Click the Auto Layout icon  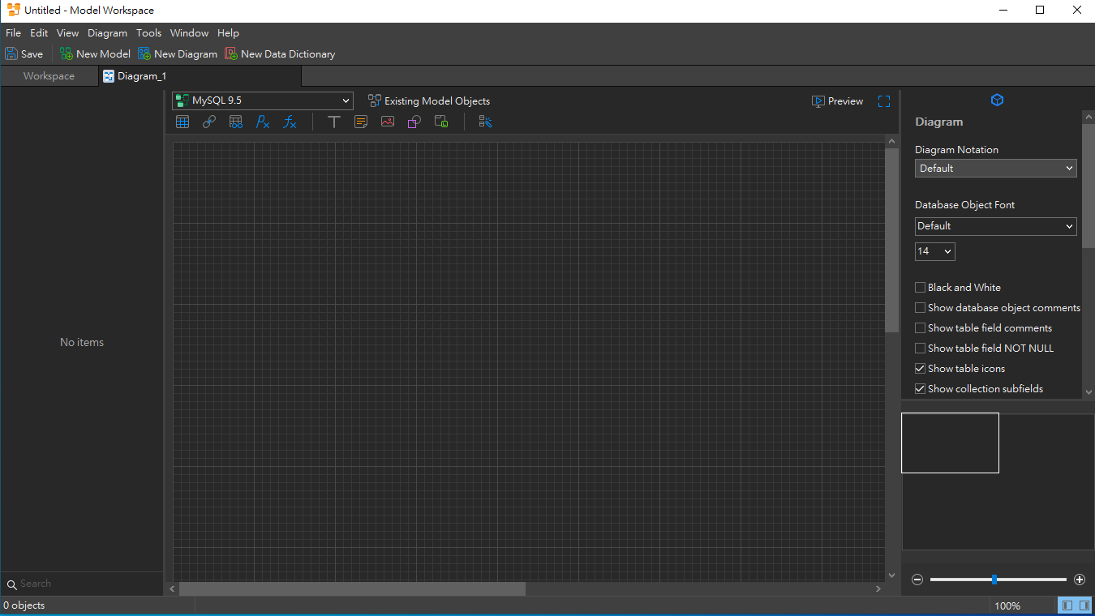tap(485, 122)
